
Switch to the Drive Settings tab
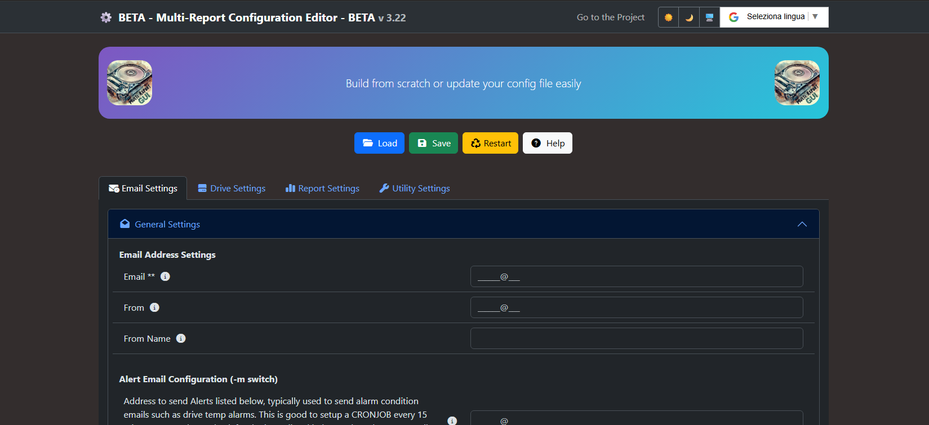[232, 188]
